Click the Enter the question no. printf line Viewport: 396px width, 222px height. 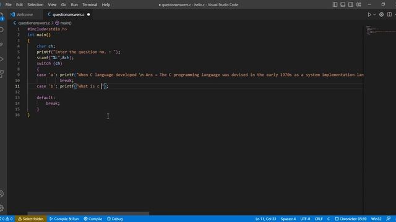click(79, 52)
